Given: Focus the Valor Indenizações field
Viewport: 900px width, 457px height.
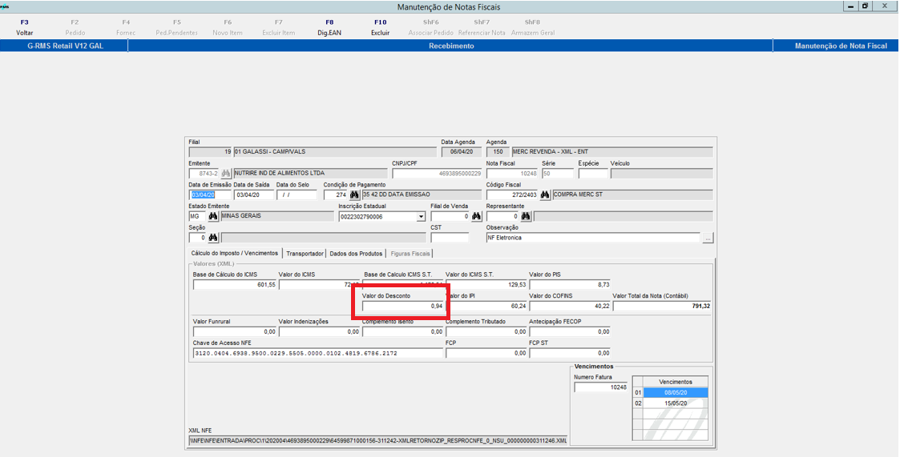Looking at the screenshot, I should point(320,331).
